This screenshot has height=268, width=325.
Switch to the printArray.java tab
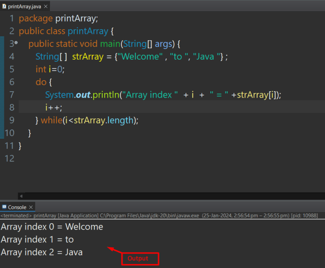23,6
